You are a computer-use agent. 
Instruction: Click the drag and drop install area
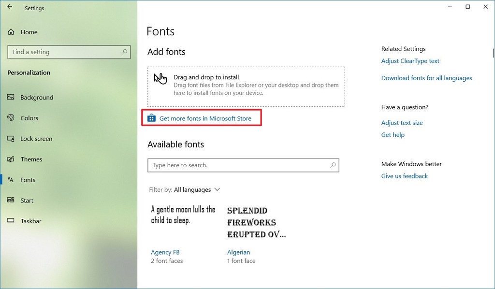[246, 86]
